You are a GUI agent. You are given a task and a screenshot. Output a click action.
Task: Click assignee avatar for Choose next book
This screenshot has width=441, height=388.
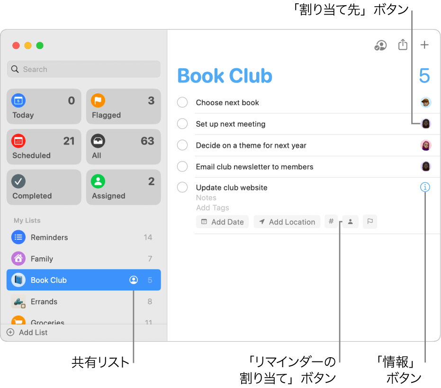(426, 102)
